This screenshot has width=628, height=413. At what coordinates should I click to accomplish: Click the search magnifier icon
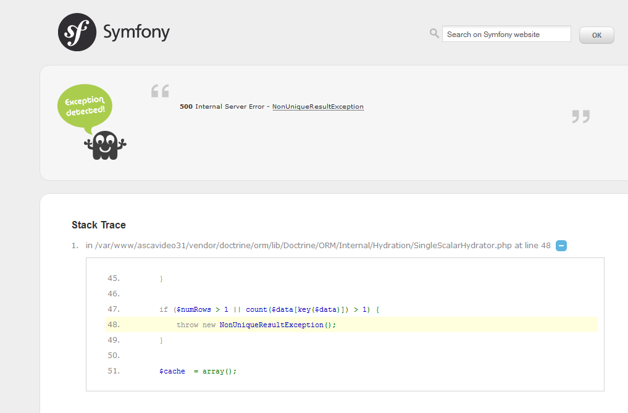click(x=434, y=33)
